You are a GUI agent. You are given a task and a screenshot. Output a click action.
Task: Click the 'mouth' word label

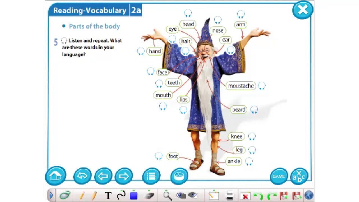click(163, 95)
